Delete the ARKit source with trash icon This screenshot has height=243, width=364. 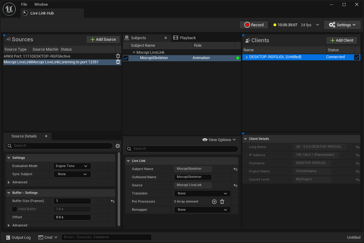(118, 56)
